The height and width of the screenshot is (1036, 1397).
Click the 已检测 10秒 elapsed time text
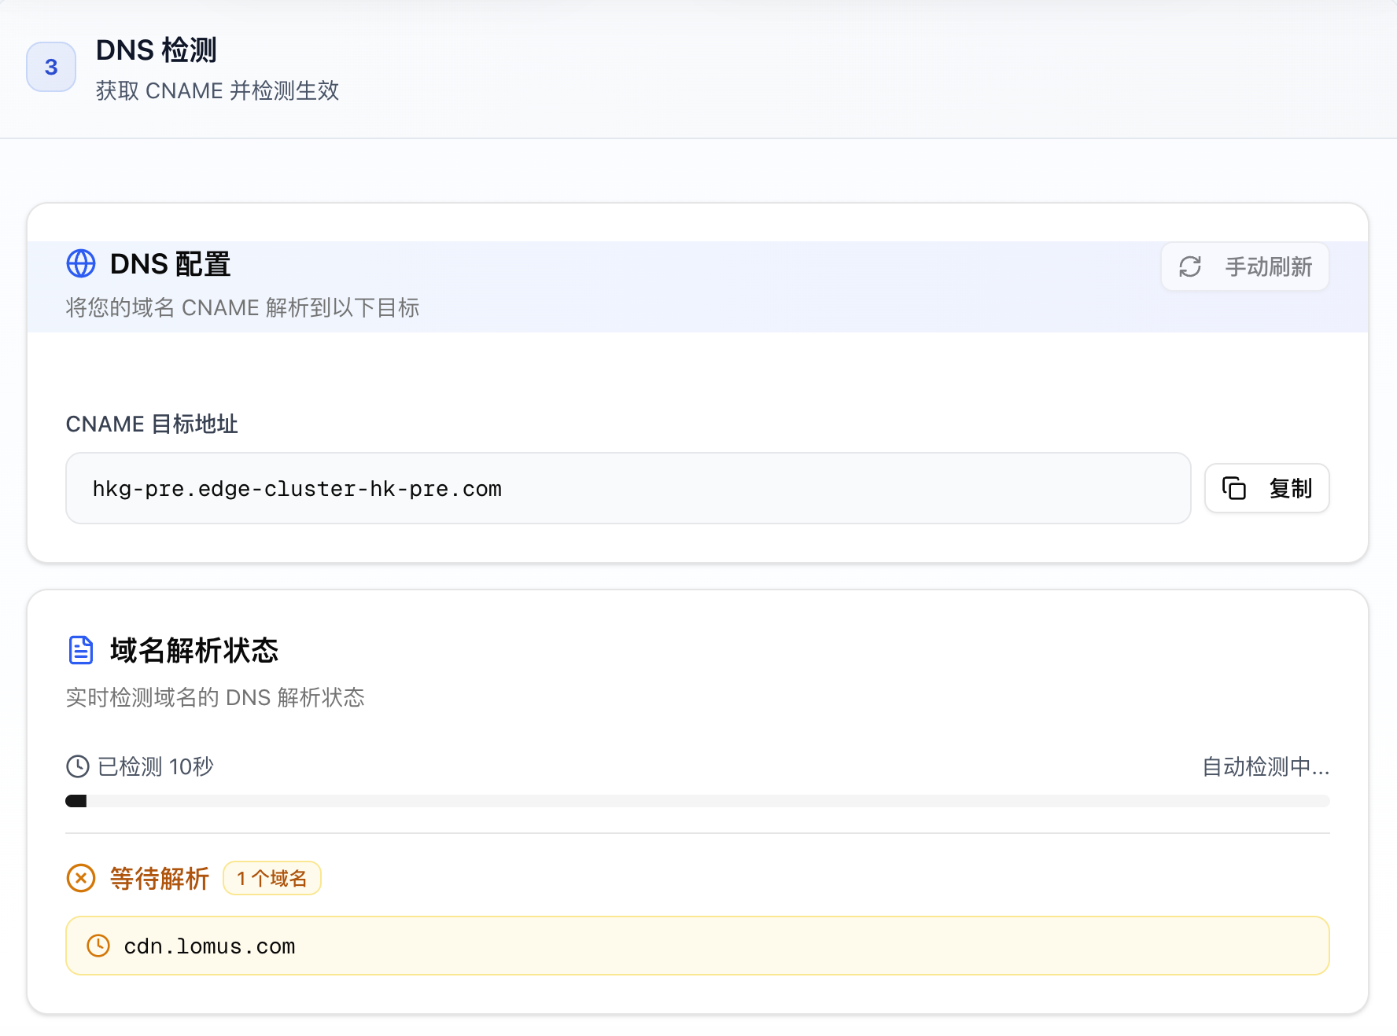pos(155,766)
